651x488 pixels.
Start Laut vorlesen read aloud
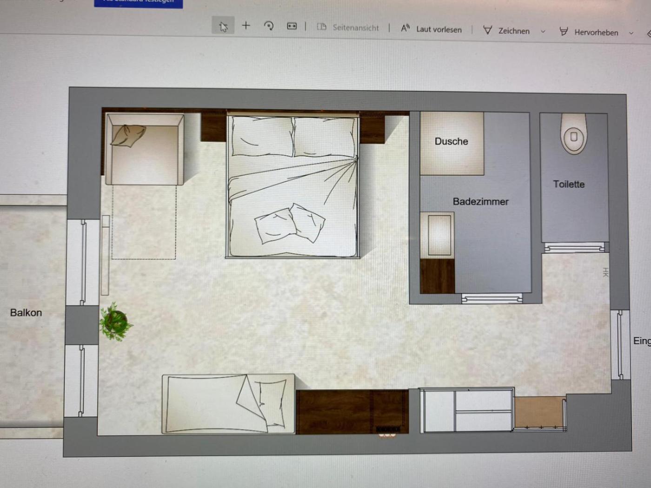coord(432,29)
